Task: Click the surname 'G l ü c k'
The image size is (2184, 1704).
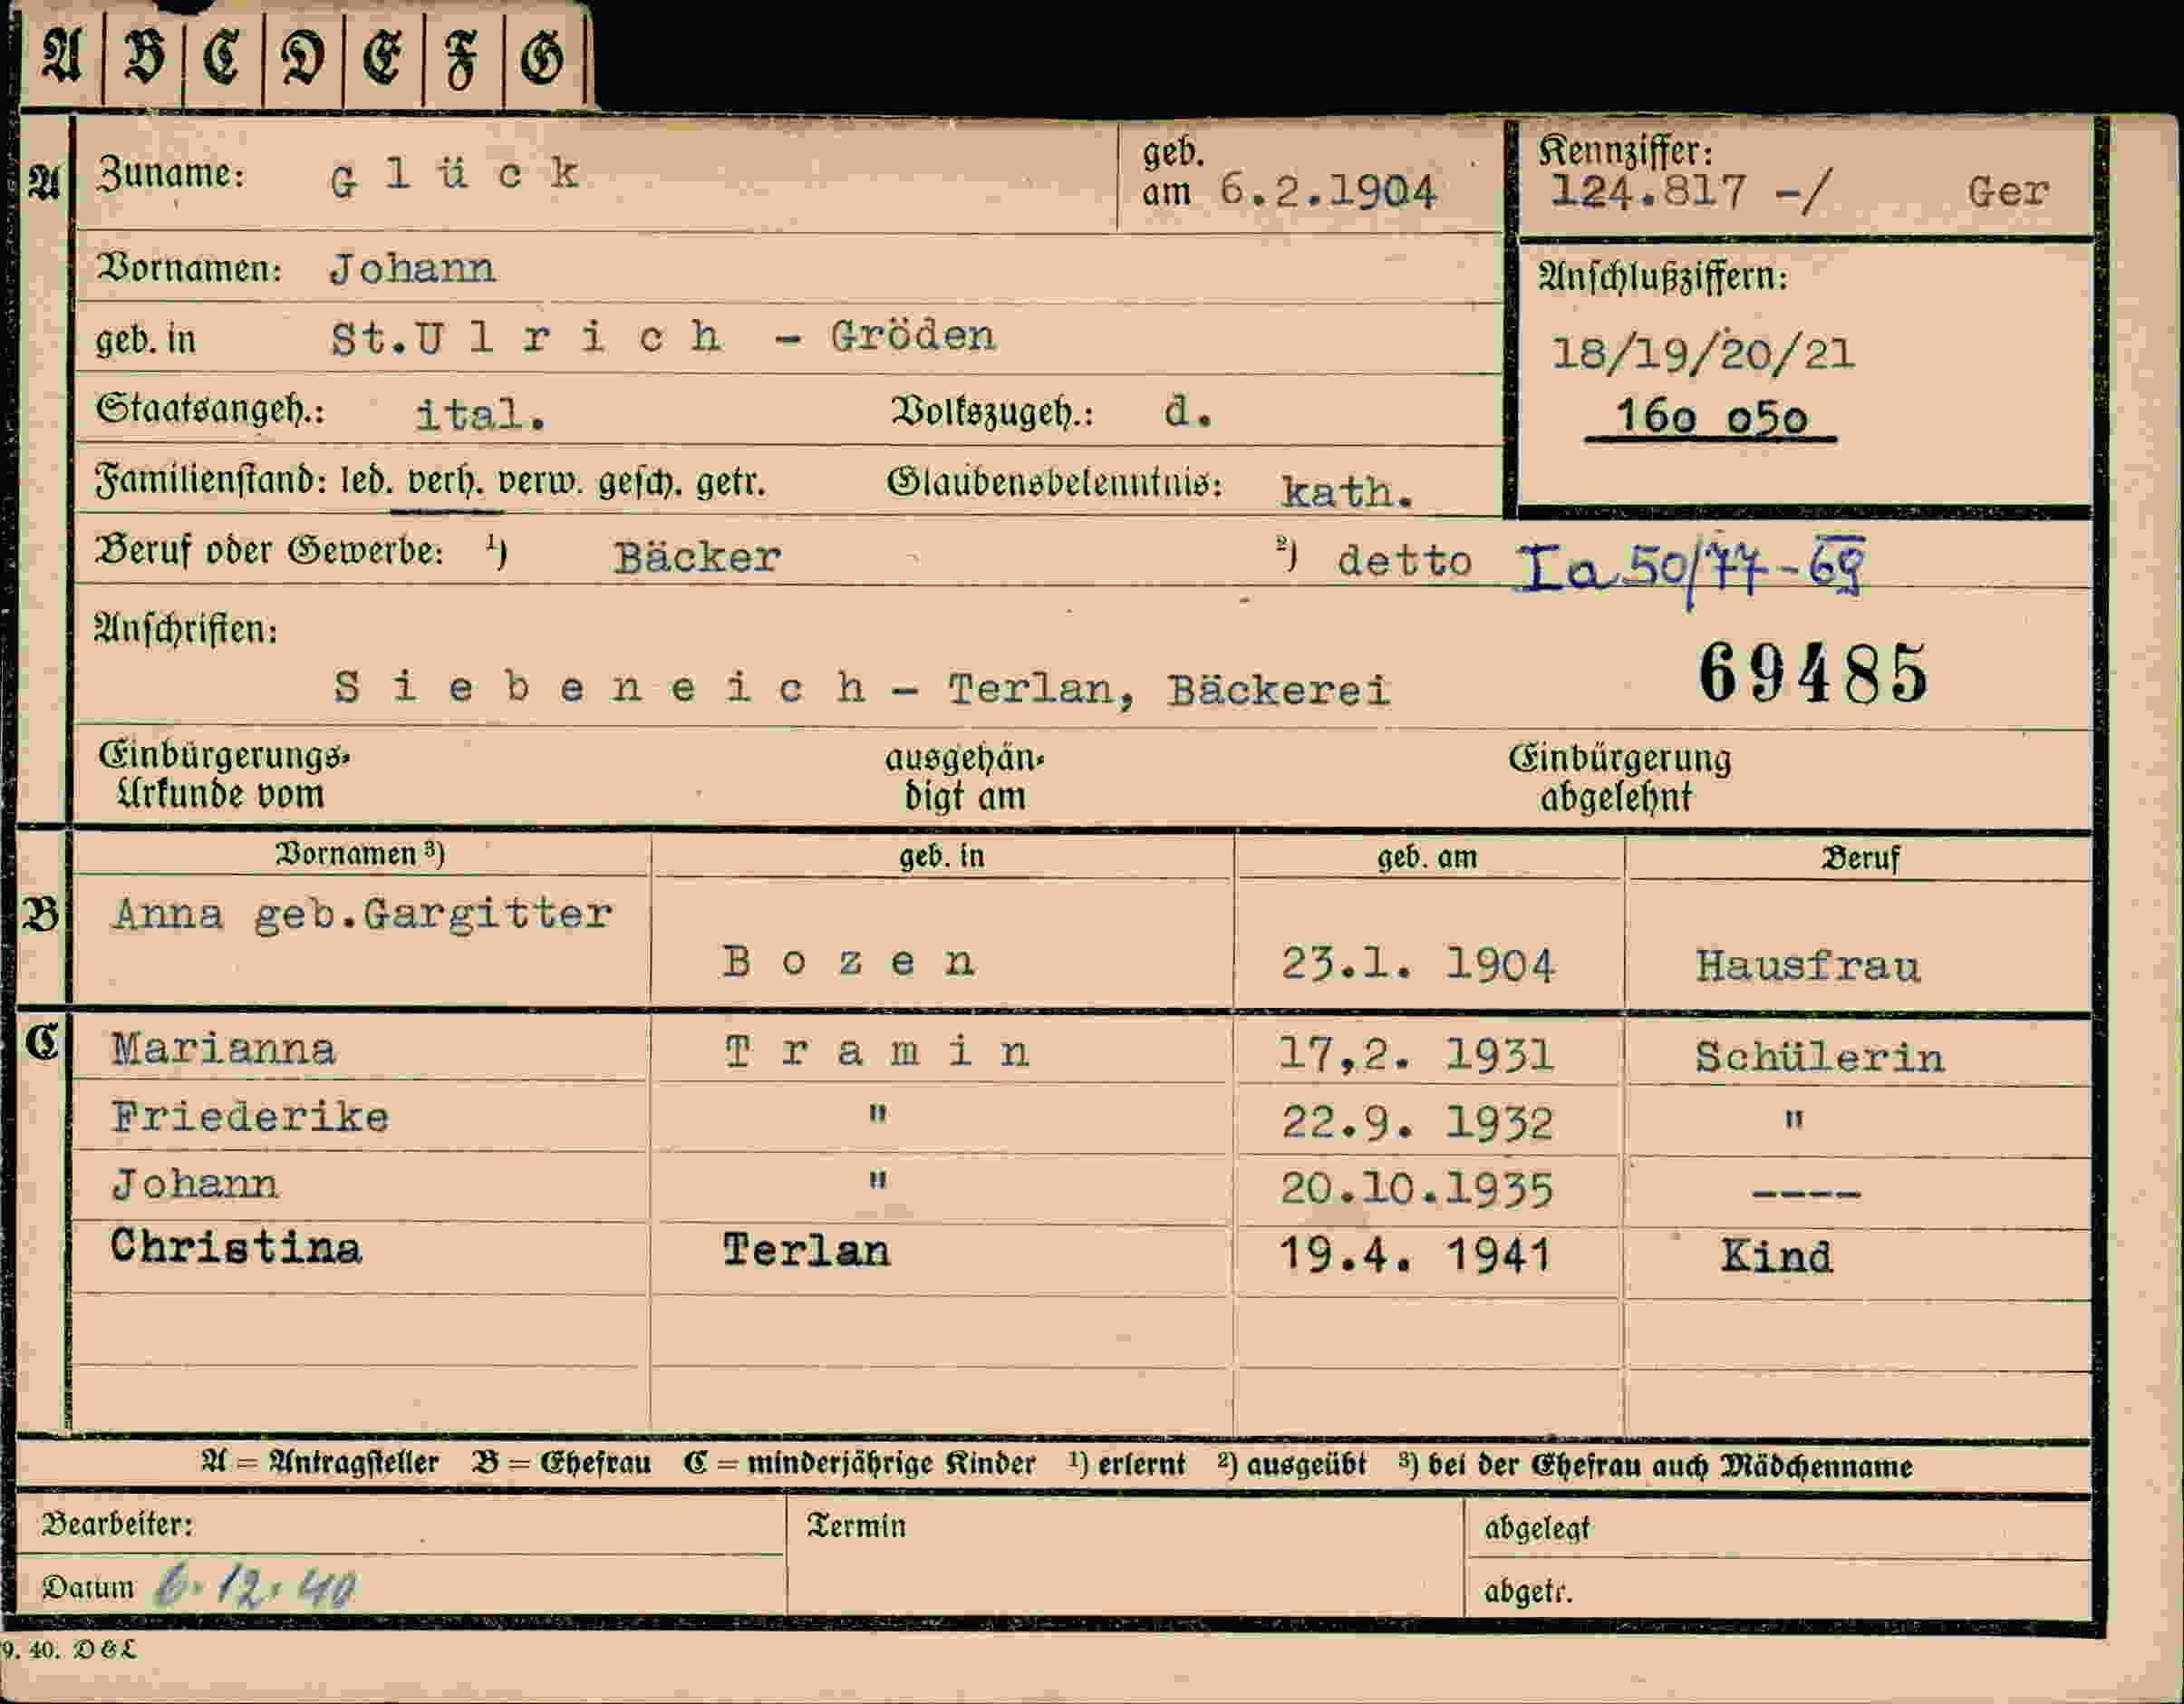Action: [x=455, y=176]
